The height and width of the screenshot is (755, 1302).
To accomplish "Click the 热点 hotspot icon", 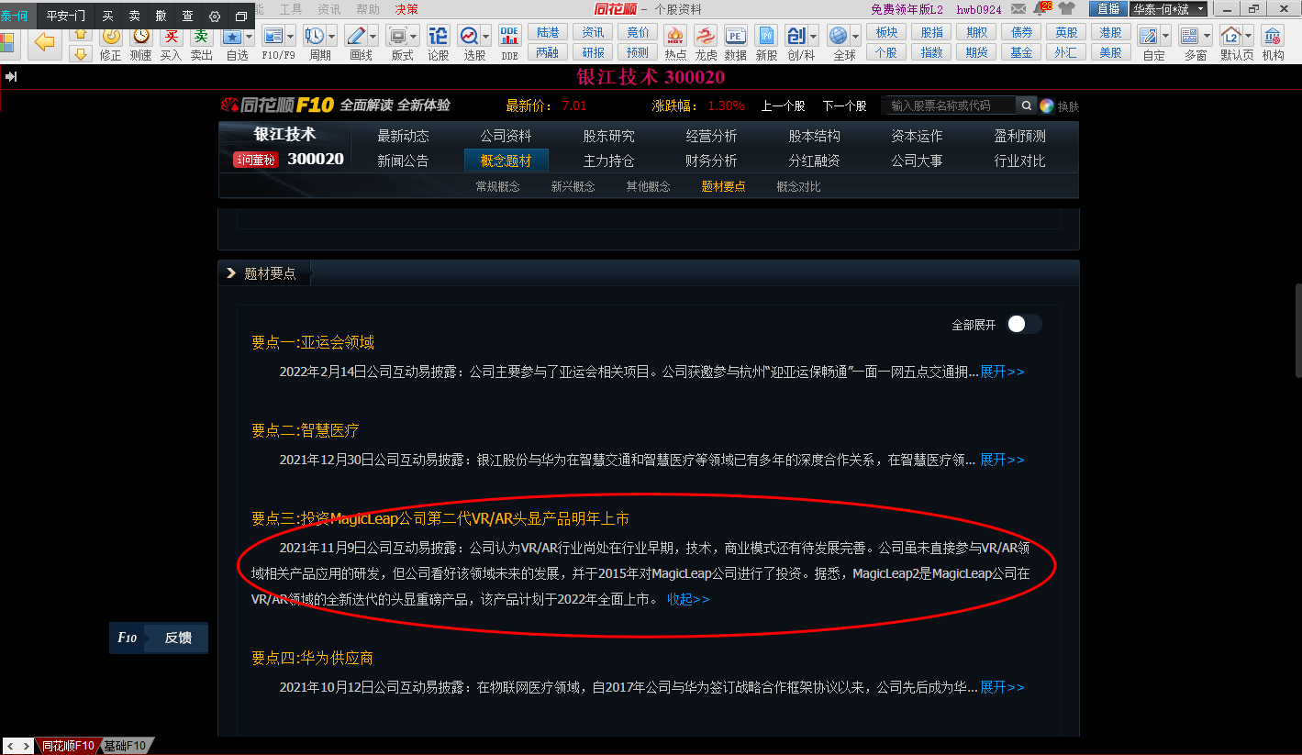I will [x=675, y=37].
